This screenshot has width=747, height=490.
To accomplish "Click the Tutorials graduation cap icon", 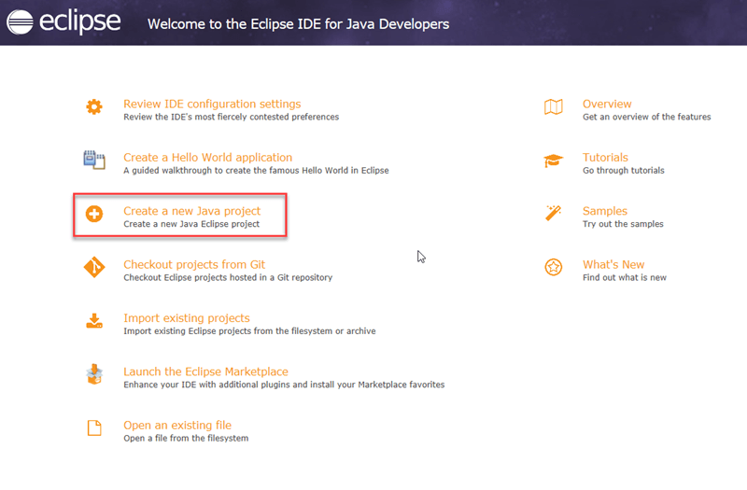I will 553,161.
